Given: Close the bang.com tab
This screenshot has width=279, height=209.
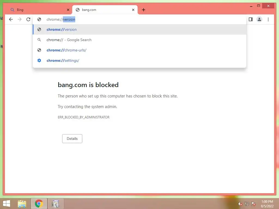Looking at the screenshot, I should 133,10.
